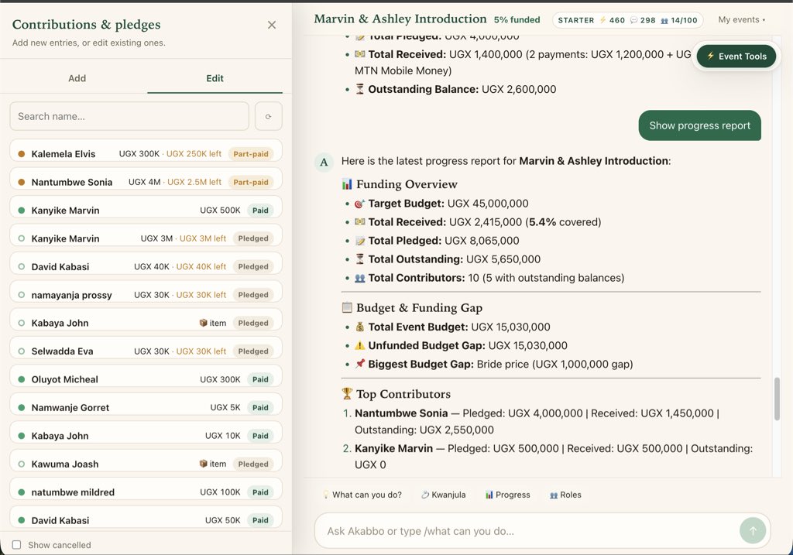Click the lightning credits icon showing 460
793x555 pixels.
[x=602, y=20]
